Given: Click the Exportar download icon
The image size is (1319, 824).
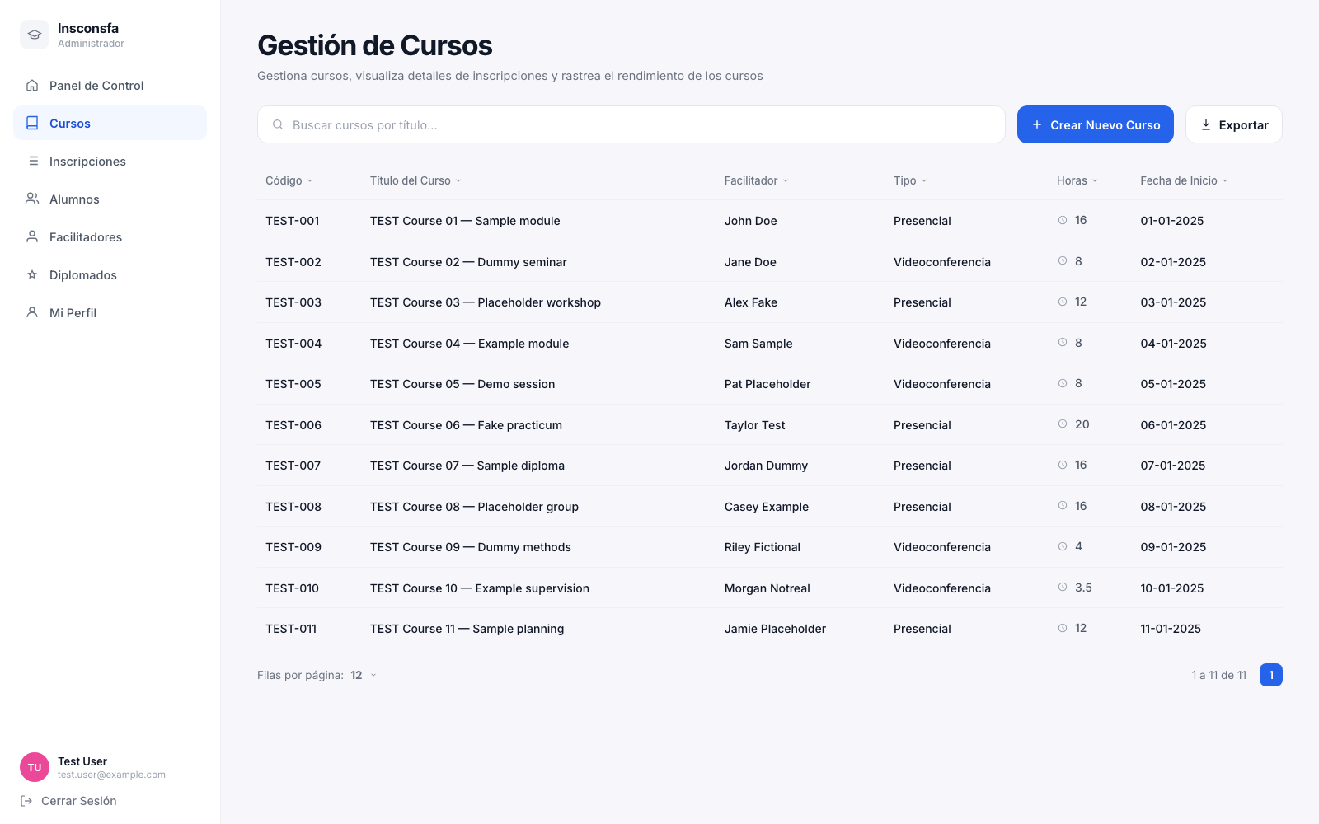Looking at the screenshot, I should point(1206,125).
